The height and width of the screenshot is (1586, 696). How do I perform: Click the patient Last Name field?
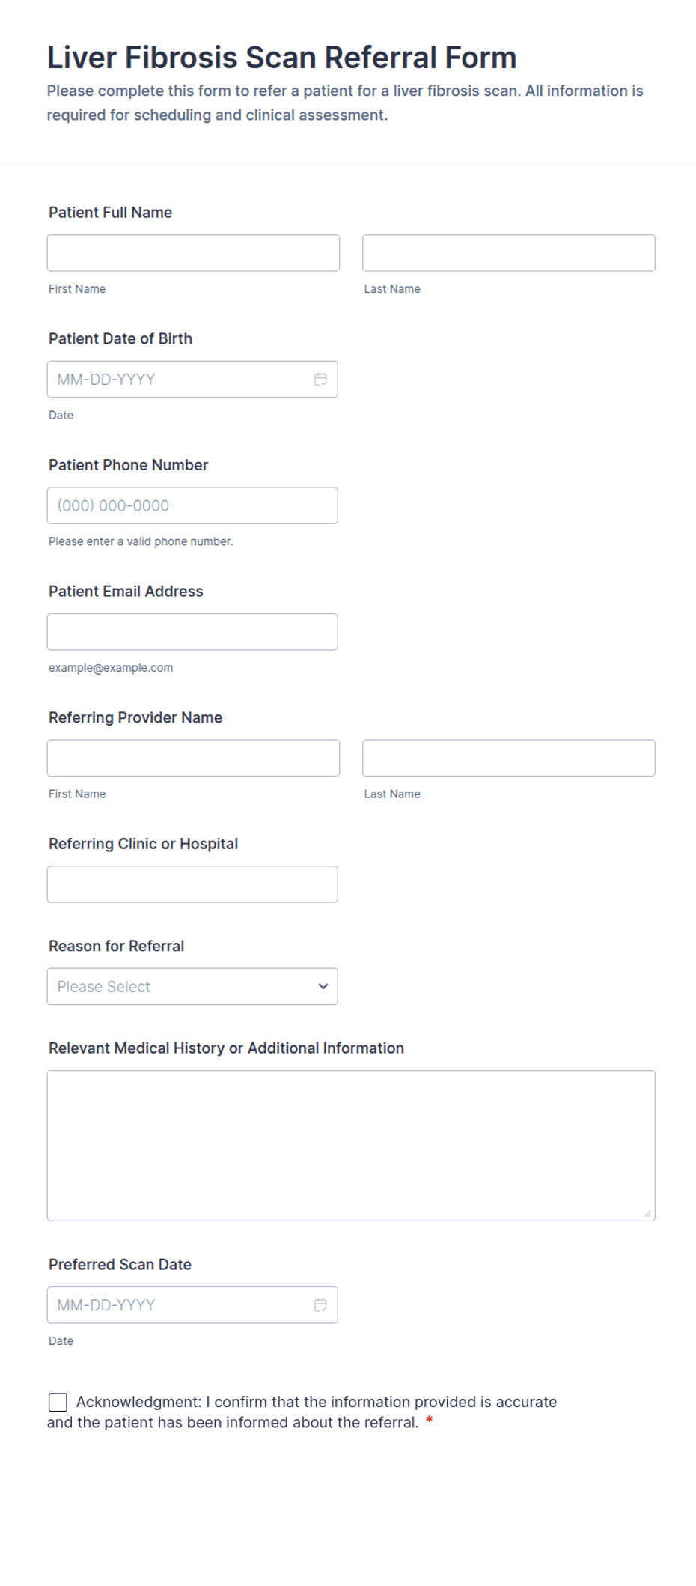pos(509,253)
